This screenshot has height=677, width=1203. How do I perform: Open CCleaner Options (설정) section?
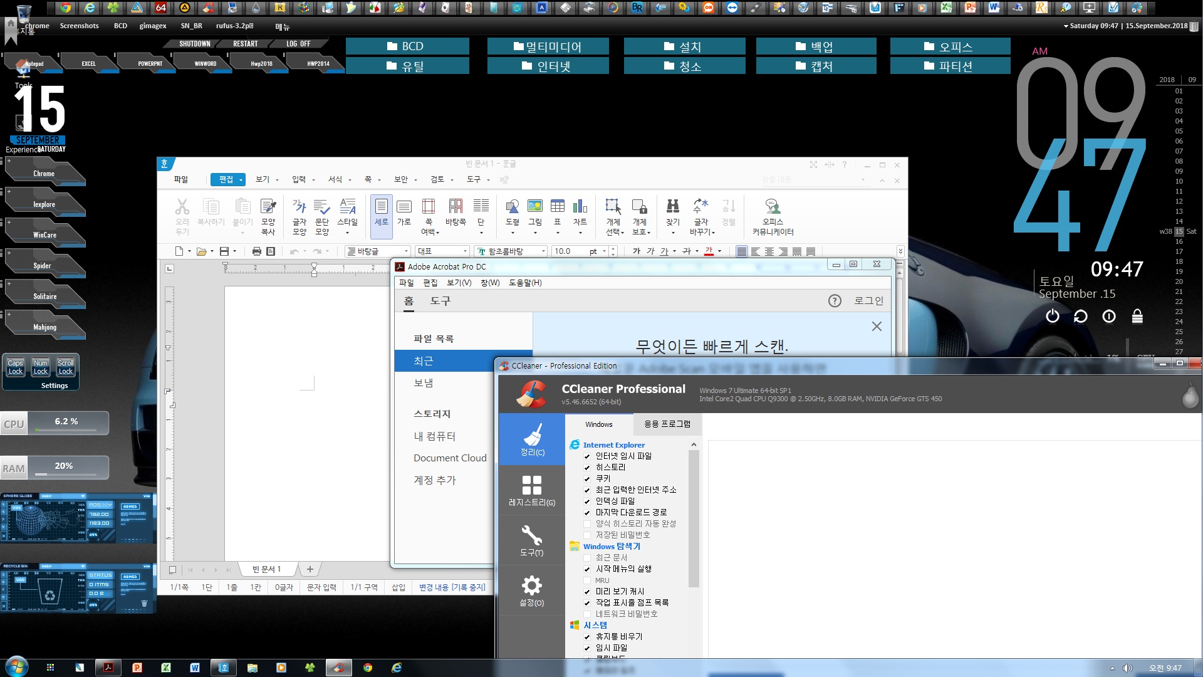pyautogui.click(x=532, y=590)
